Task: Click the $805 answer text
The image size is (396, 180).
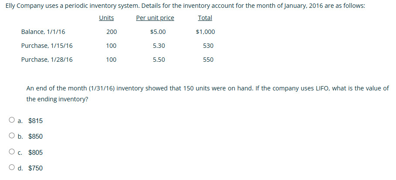Action: point(36,153)
